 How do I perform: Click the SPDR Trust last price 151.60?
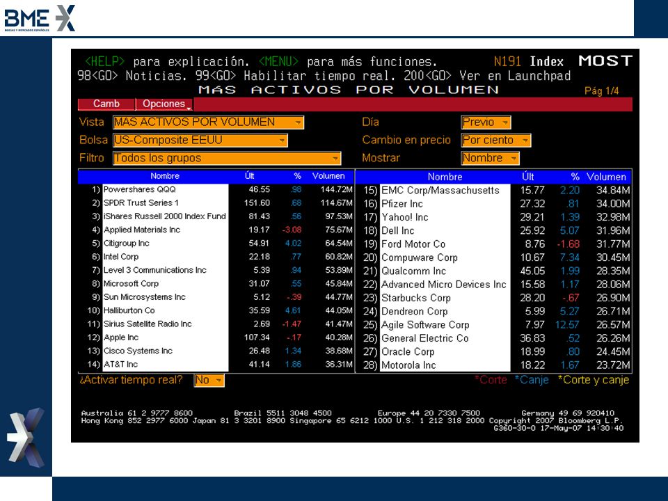coord(257,202)
